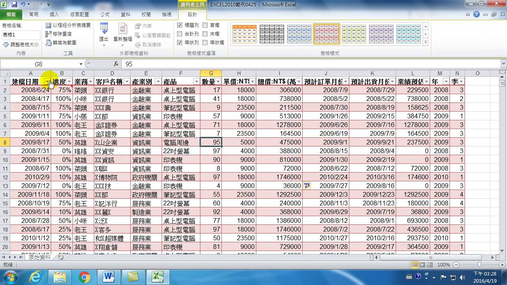Select the highlighted red table style thumbnail
Screen dimensions: 507x285
(x=326, y=34)
